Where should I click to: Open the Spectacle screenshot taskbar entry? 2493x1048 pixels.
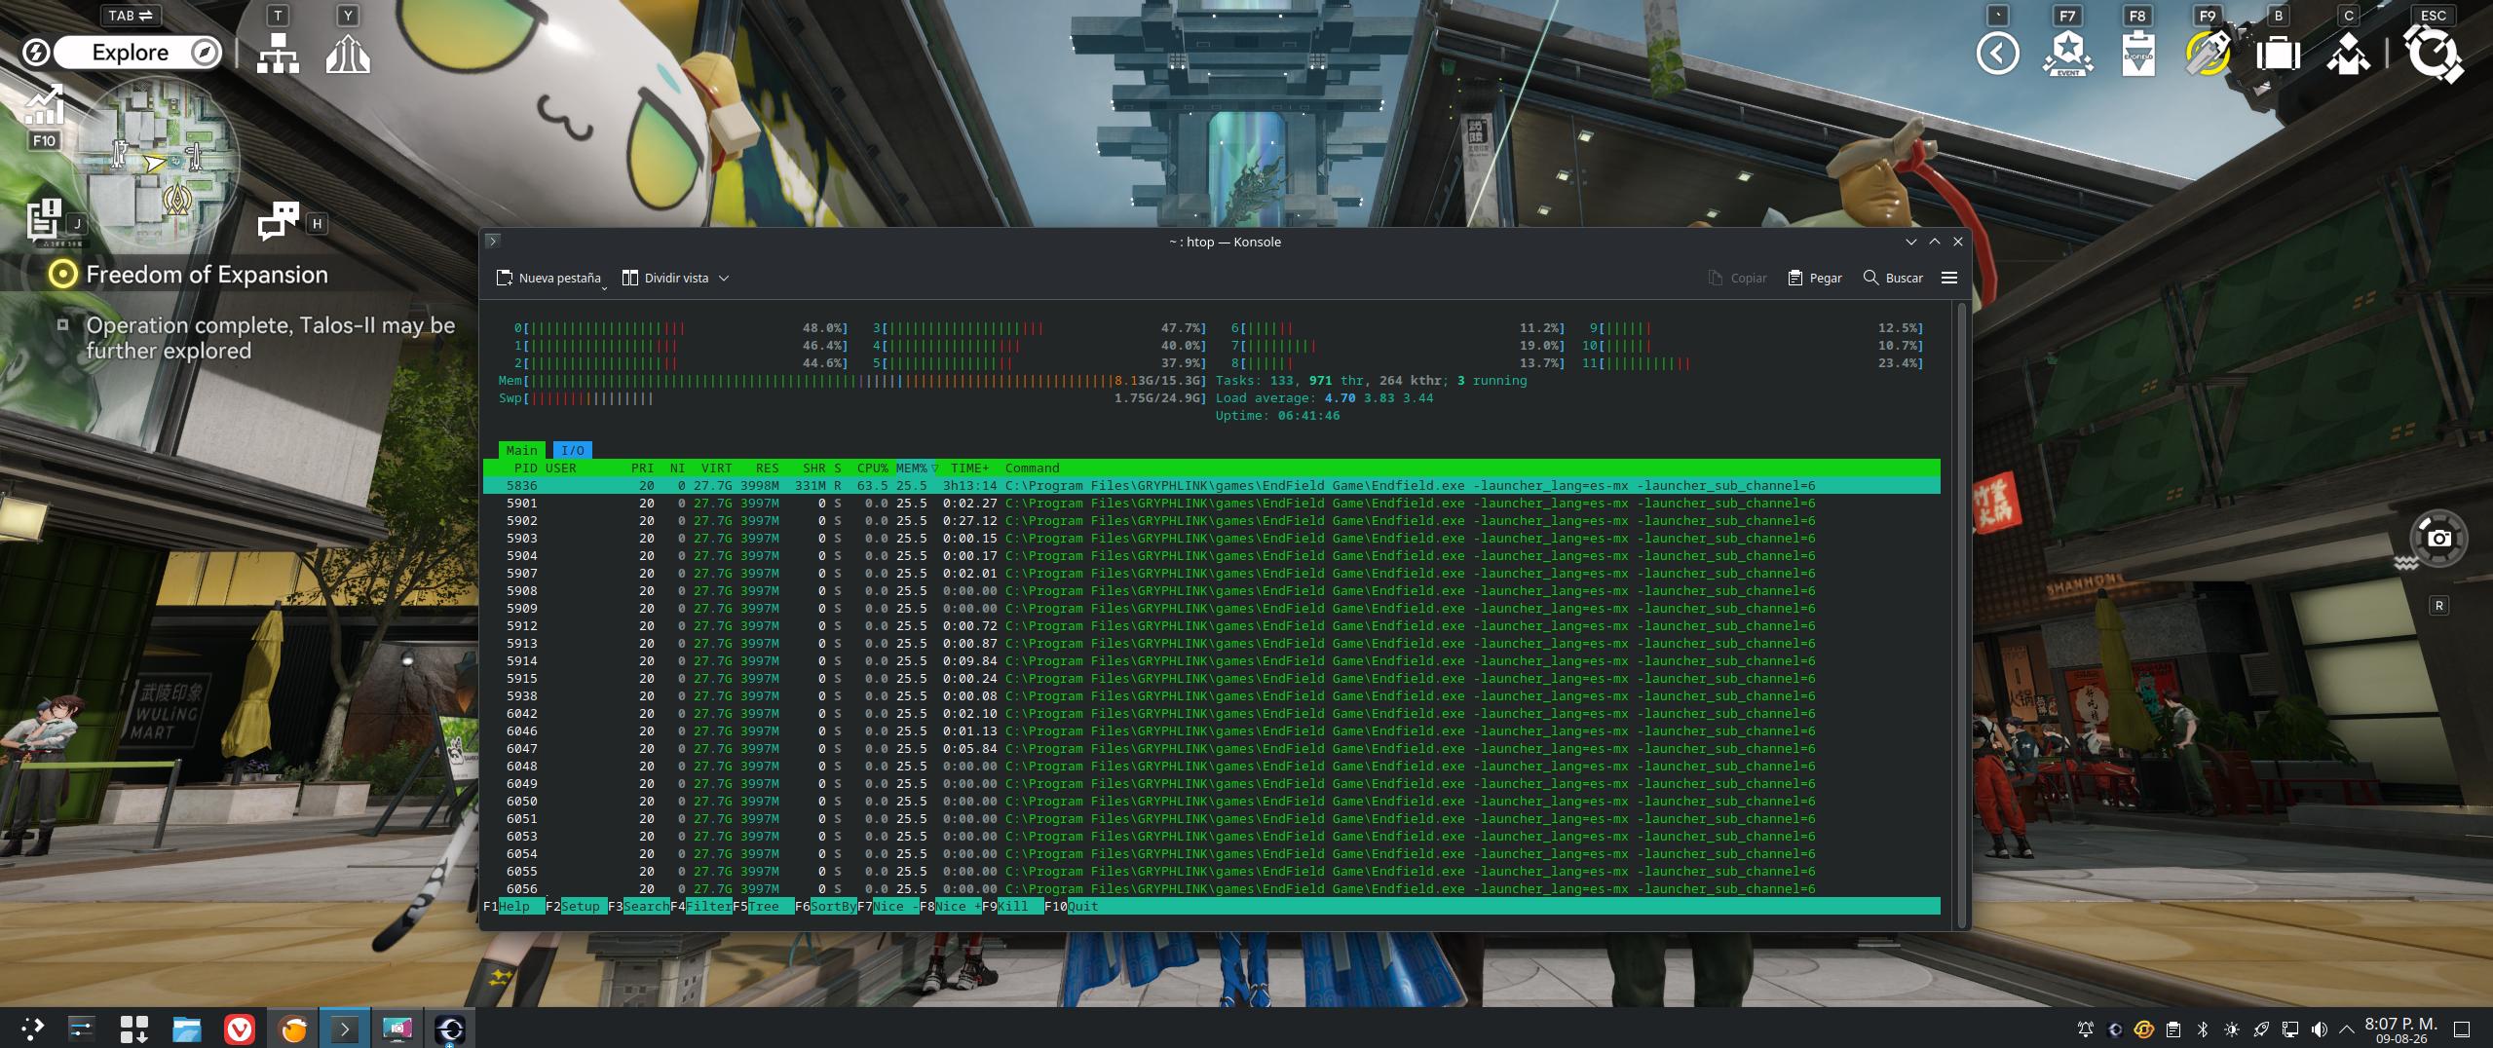coord(397,1029)
